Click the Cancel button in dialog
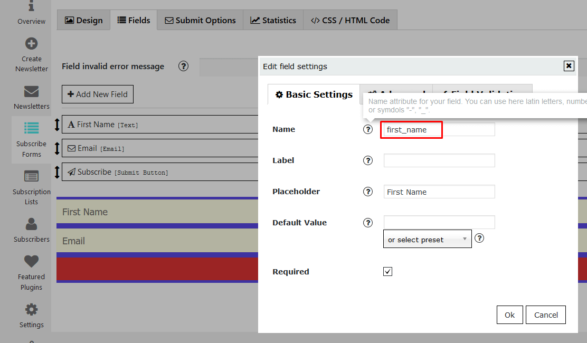Image resolution: width=587 pixels, height=343 pixels. pyautogui.click(x=546, y=315)
